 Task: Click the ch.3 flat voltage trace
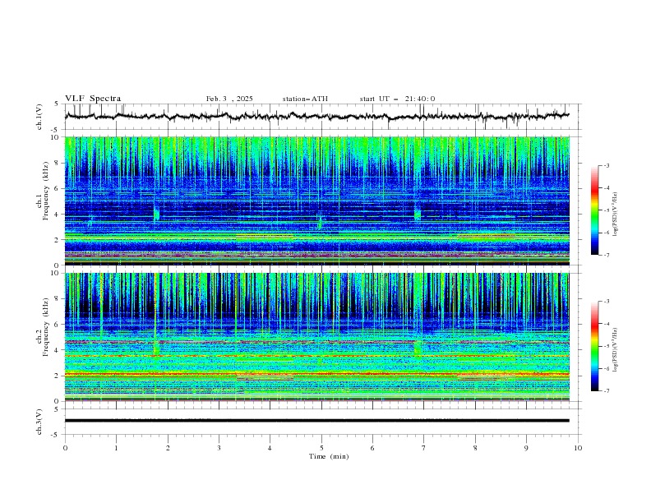click(316, 421)
